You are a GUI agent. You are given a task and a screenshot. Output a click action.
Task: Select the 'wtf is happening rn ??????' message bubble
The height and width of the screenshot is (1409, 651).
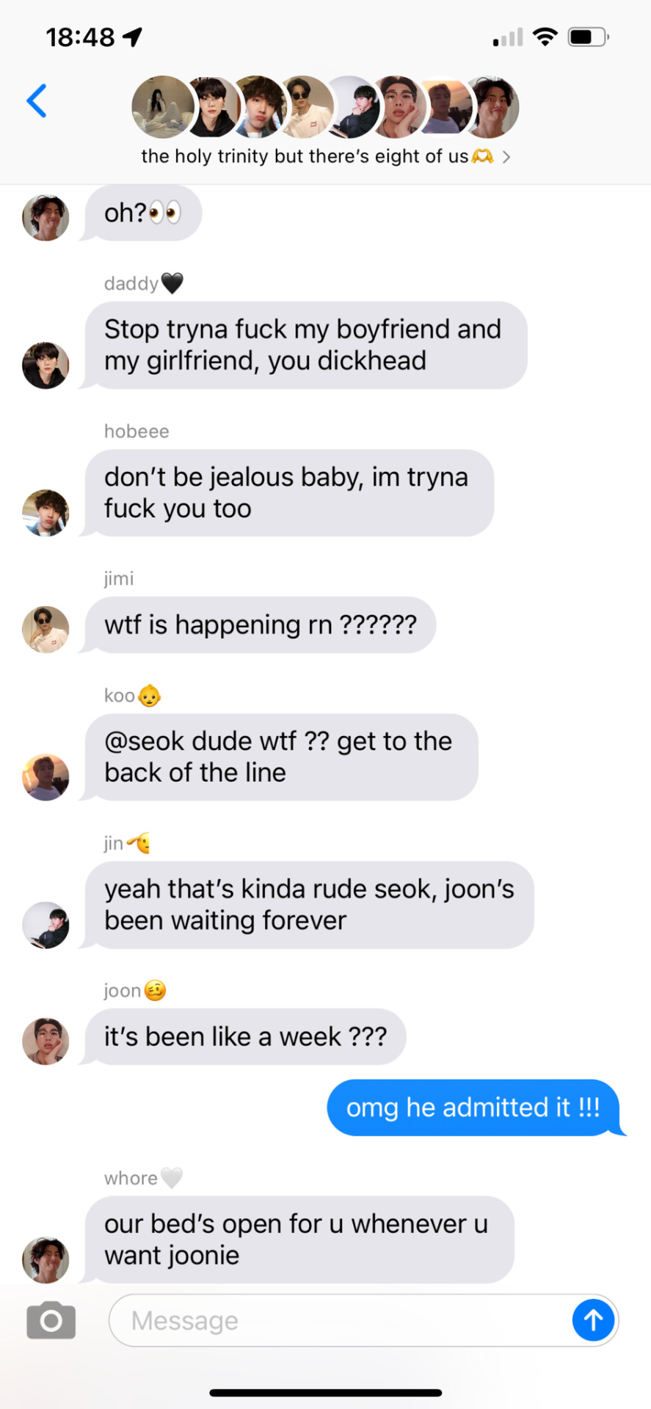[x=260, y=625]
